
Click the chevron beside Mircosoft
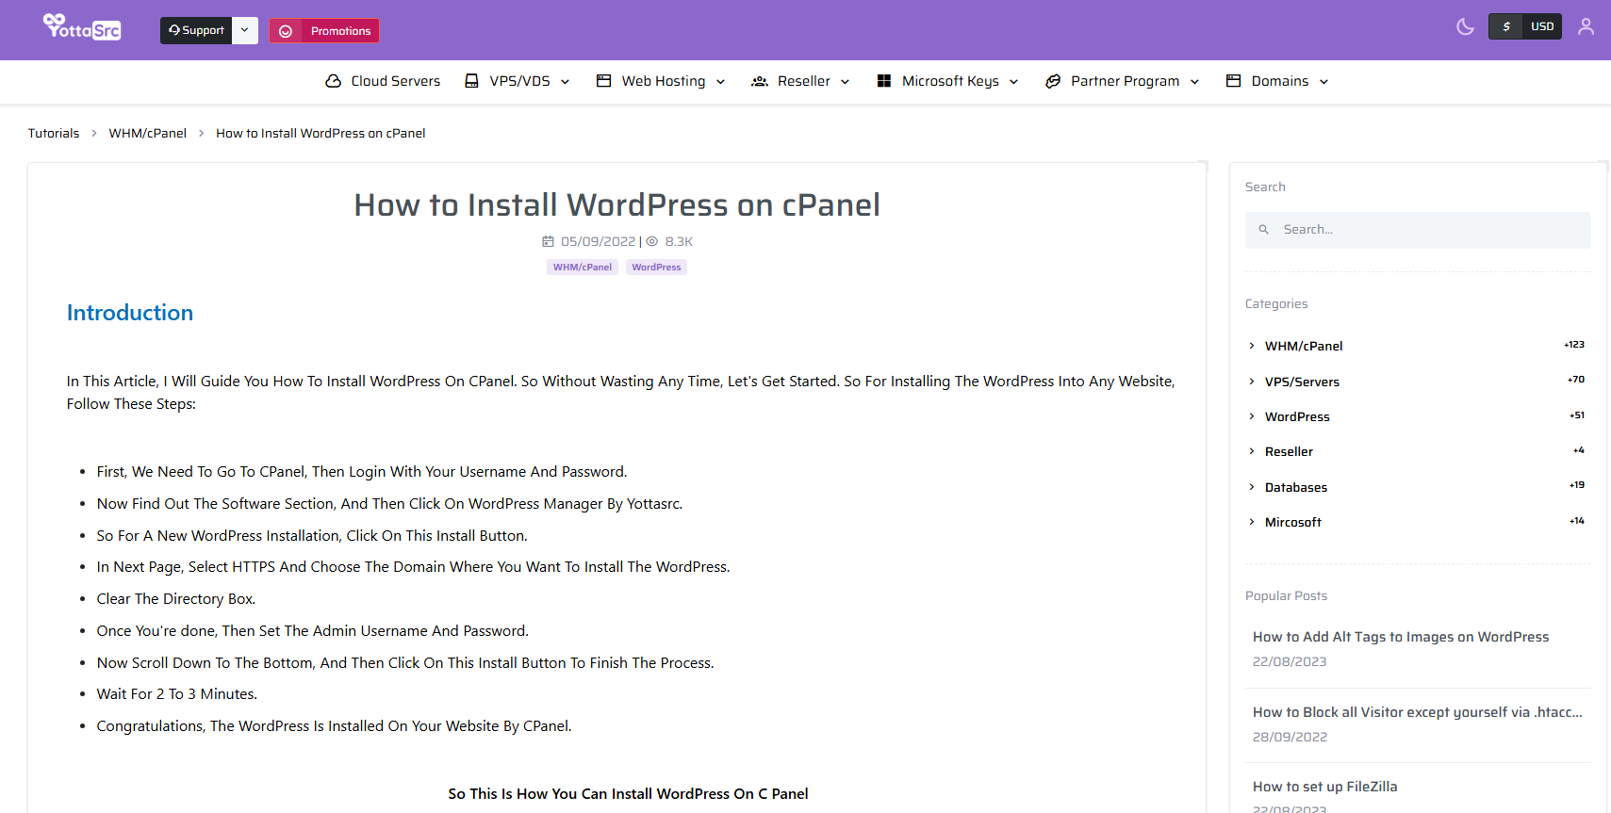1252,522
